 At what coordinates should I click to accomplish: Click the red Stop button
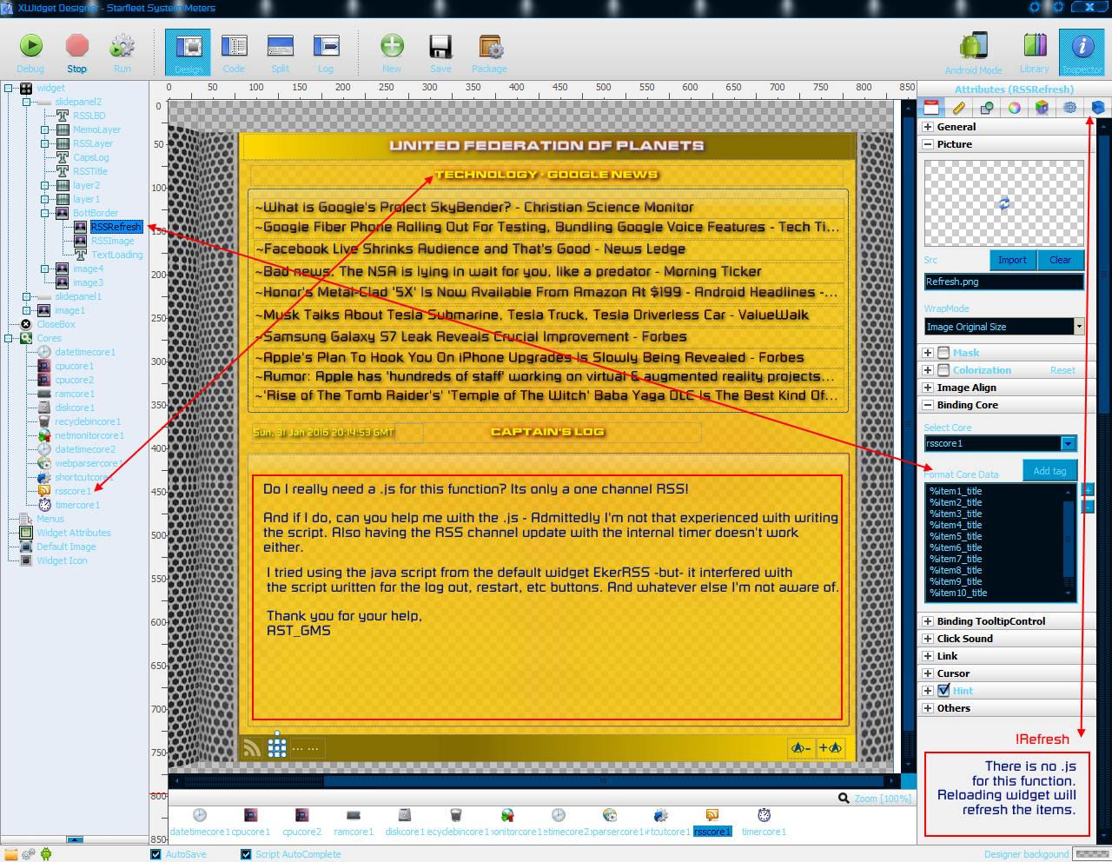(77, 52)
